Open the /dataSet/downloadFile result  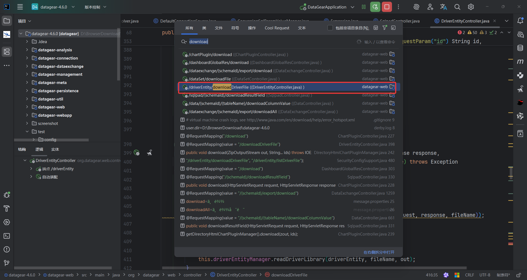[x=288, y=79]
